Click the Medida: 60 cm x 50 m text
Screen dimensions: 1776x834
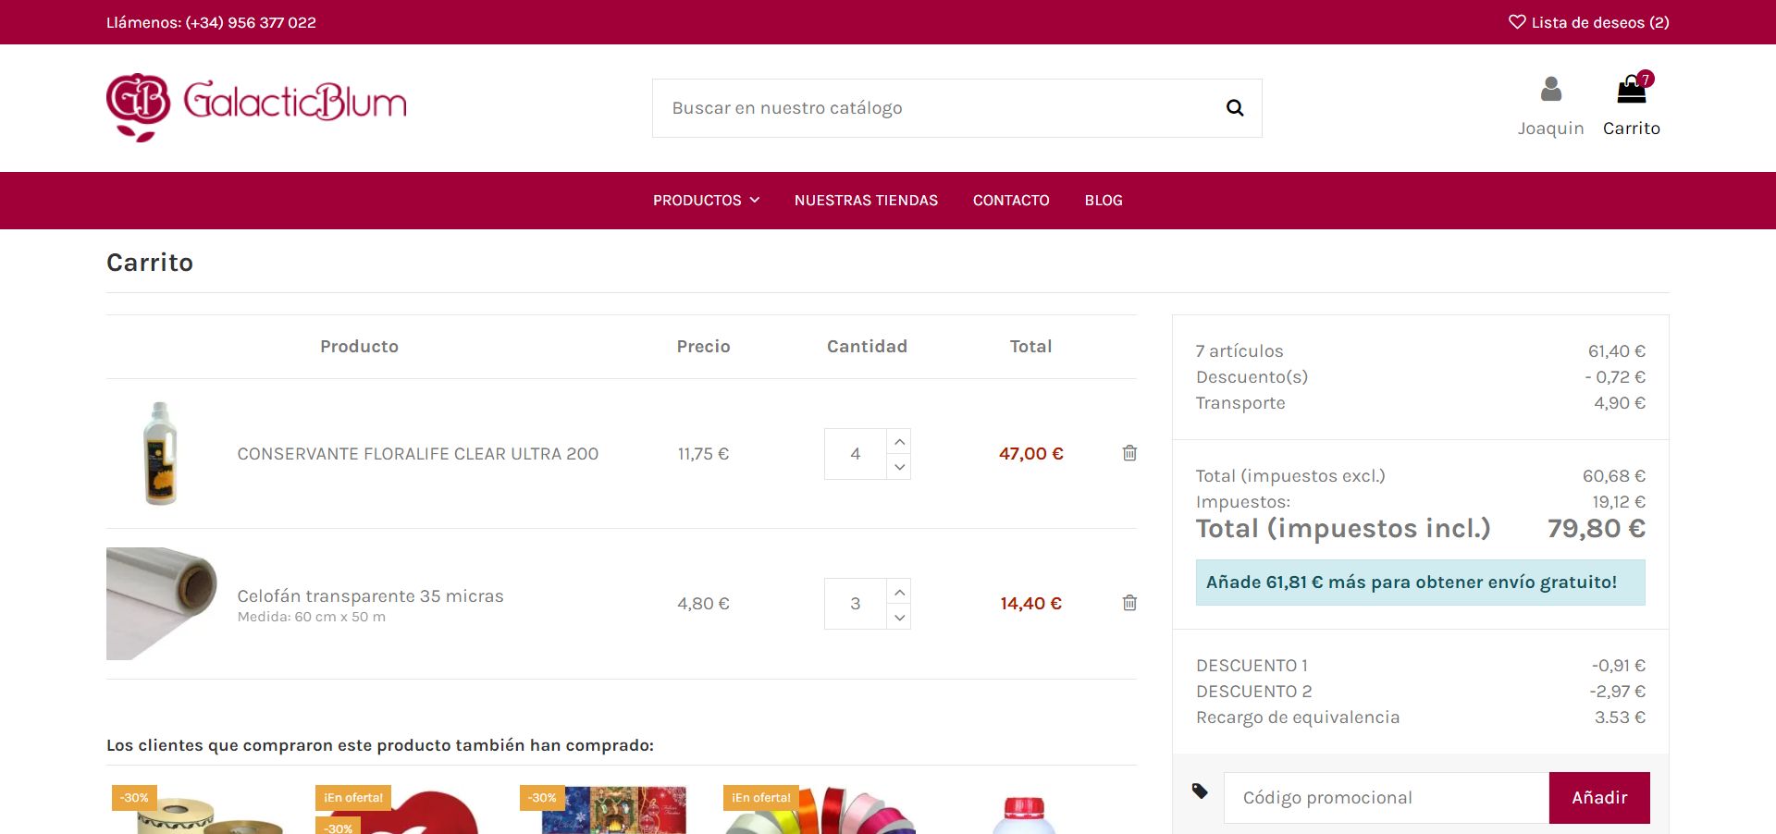tap(312, 617)
